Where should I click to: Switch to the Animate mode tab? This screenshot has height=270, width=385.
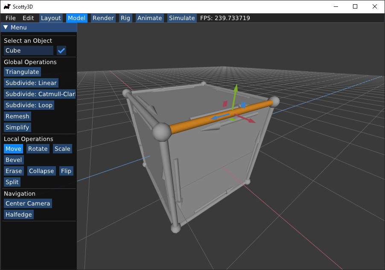[x=149, y=18]
